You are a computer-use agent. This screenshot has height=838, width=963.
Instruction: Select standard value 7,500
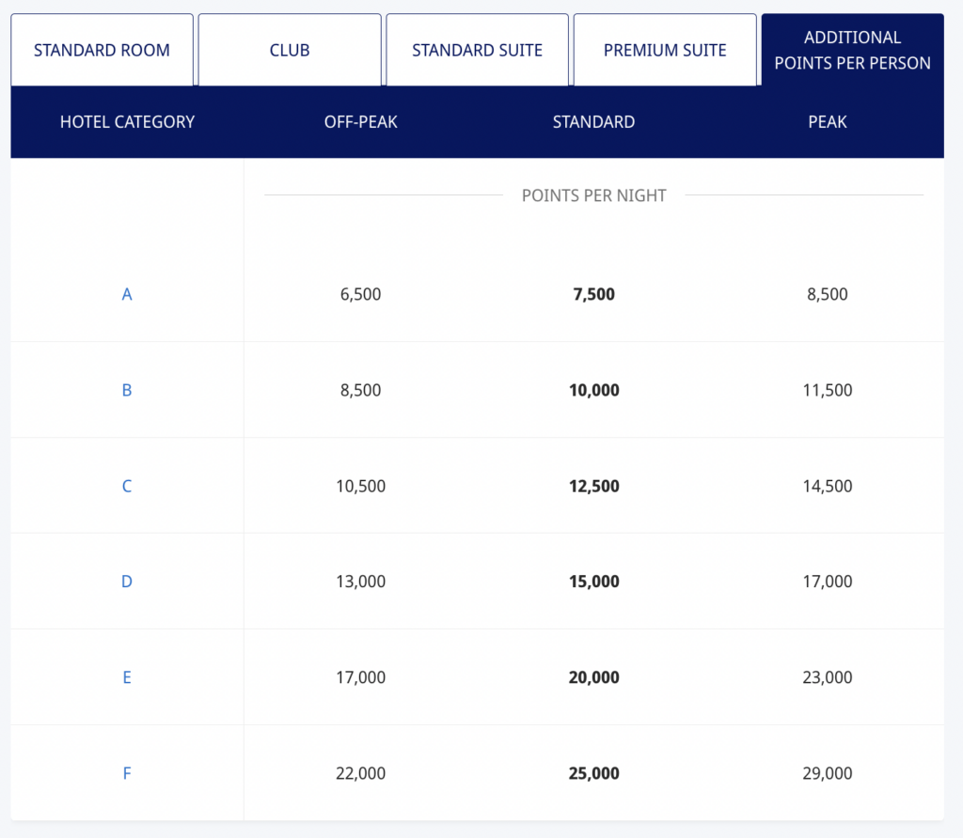click(594, 294)
